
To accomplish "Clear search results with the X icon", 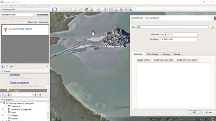I will (47, 67).
